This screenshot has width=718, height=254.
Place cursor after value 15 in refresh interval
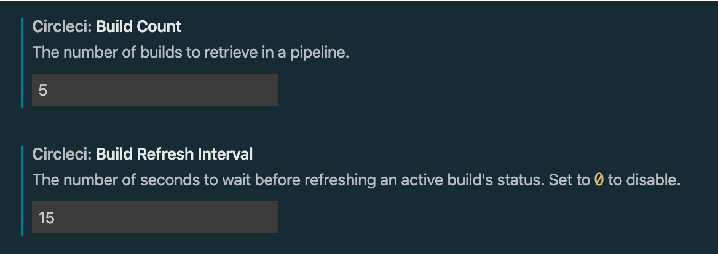click(x=56, y=217)
